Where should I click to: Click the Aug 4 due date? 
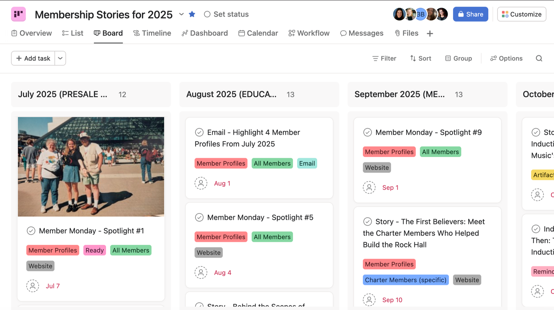tap(223, 273)
